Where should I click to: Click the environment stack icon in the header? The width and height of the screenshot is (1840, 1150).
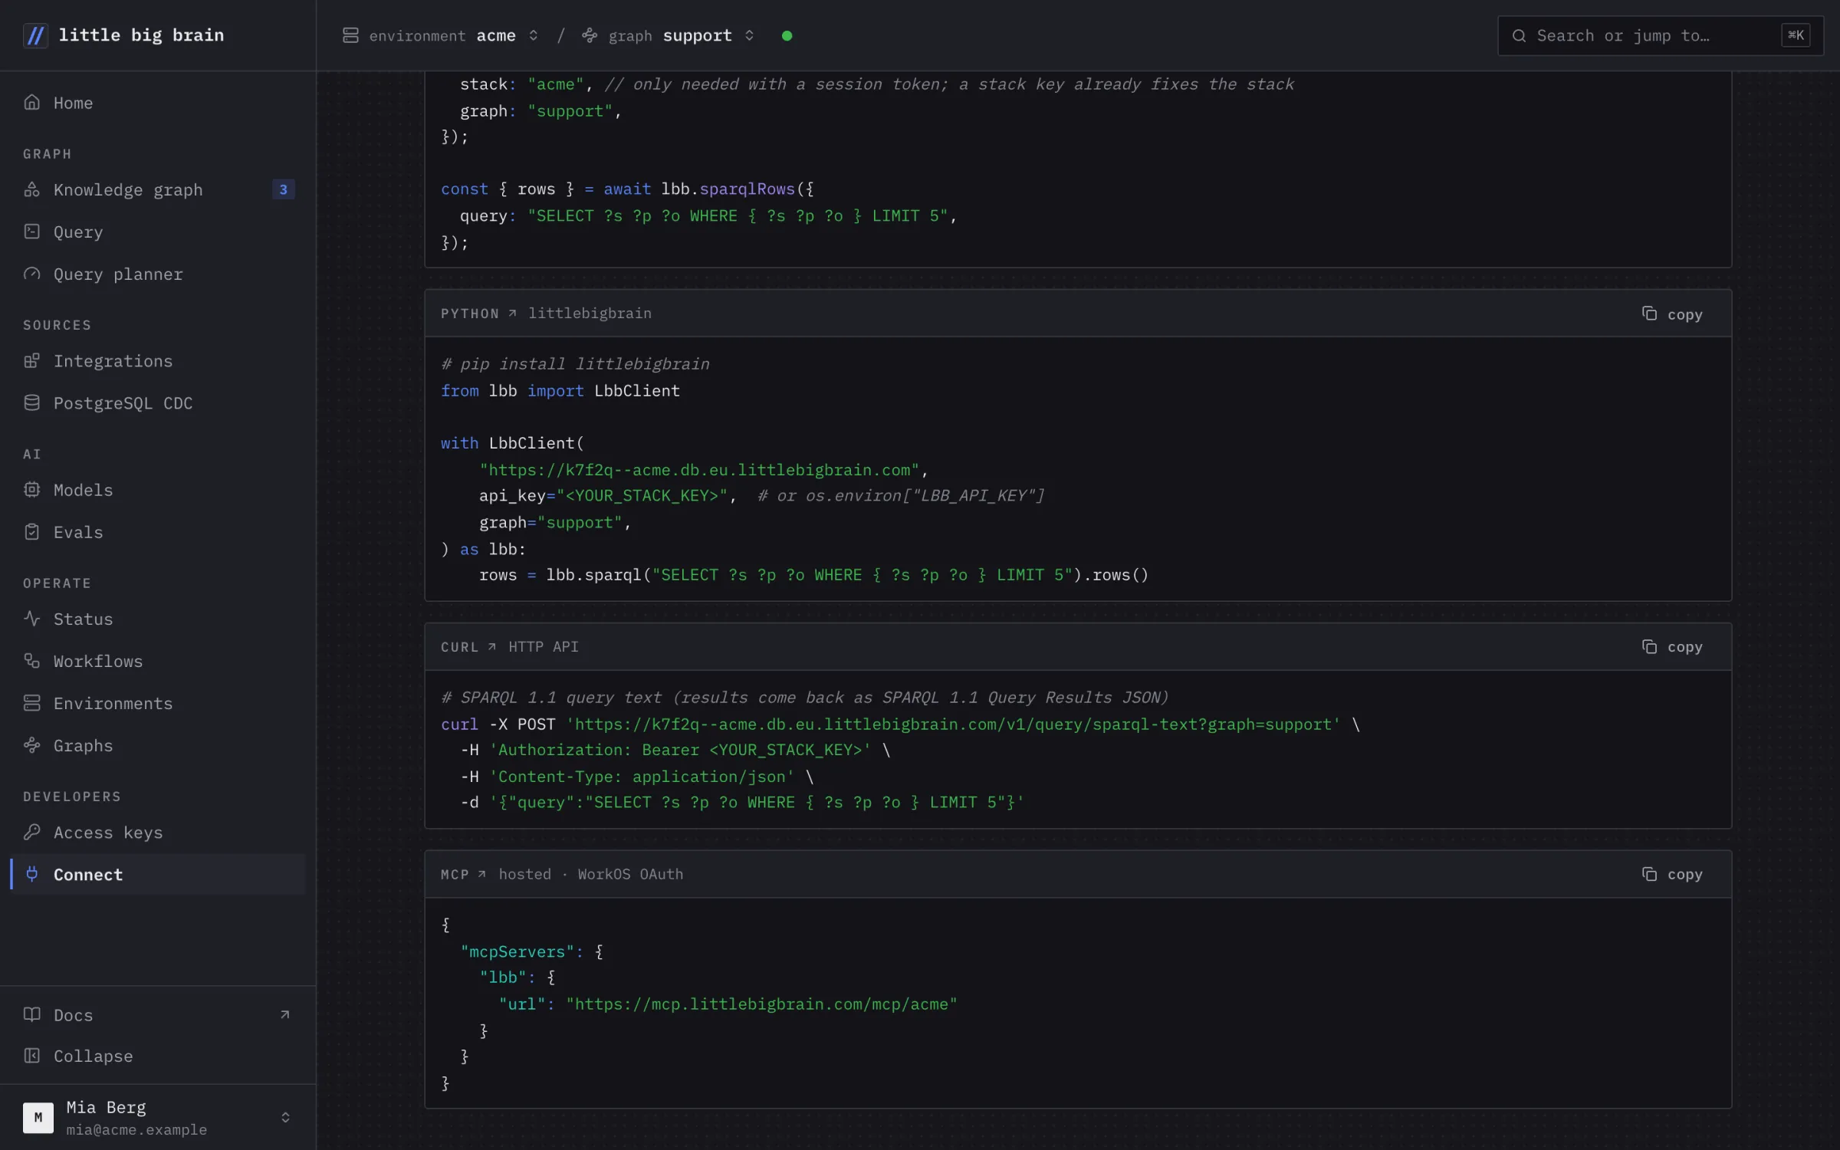350,35
